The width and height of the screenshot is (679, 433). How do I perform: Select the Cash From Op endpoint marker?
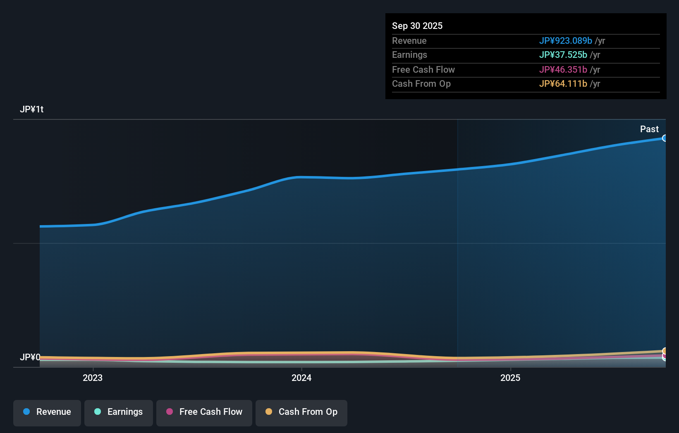(665, 350)
